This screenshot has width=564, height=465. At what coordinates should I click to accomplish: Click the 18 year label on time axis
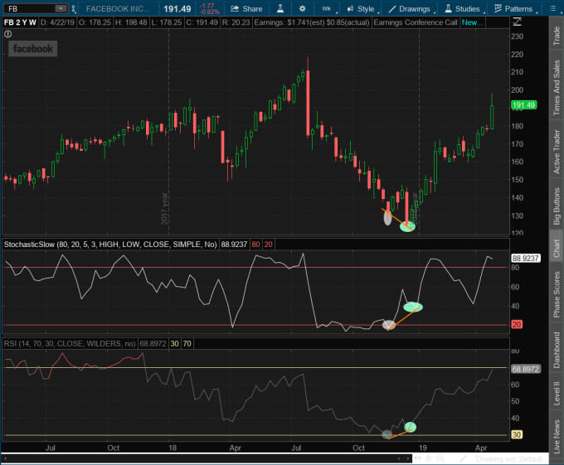click(173, 448)
